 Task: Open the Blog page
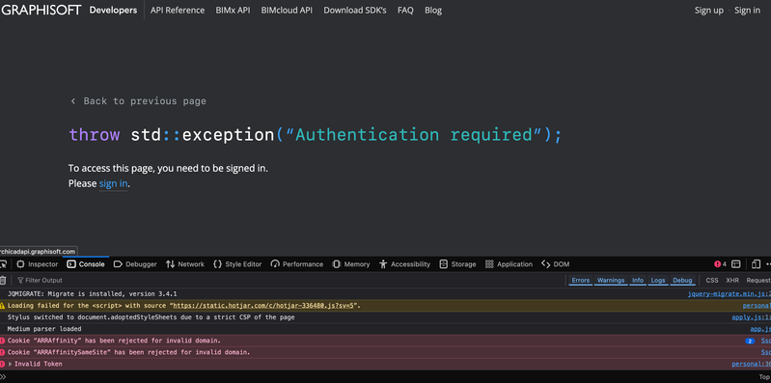[x=433, y=11]
